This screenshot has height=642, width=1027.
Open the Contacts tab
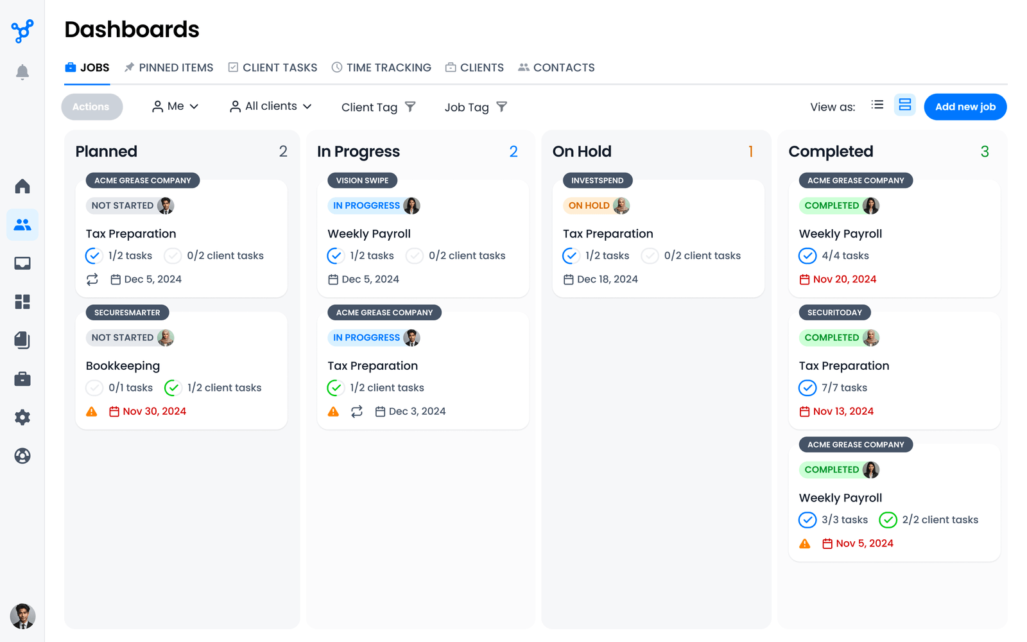556,67
